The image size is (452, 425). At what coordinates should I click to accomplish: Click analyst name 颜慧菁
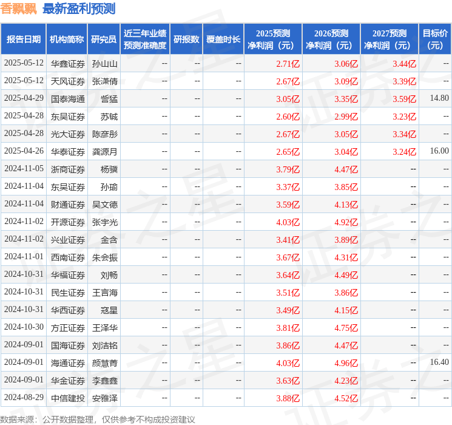104,363
